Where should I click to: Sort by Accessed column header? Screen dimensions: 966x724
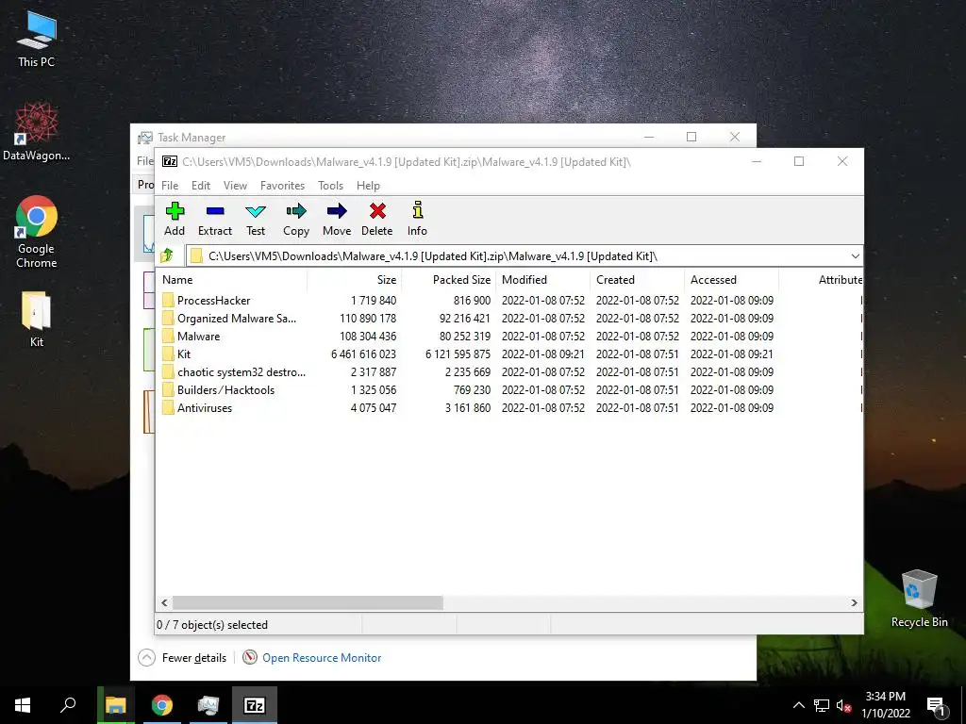tap(732, 279)
